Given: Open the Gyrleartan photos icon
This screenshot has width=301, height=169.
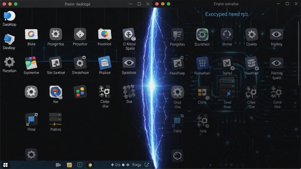Looking at the screenshot, I should [31, 63].
